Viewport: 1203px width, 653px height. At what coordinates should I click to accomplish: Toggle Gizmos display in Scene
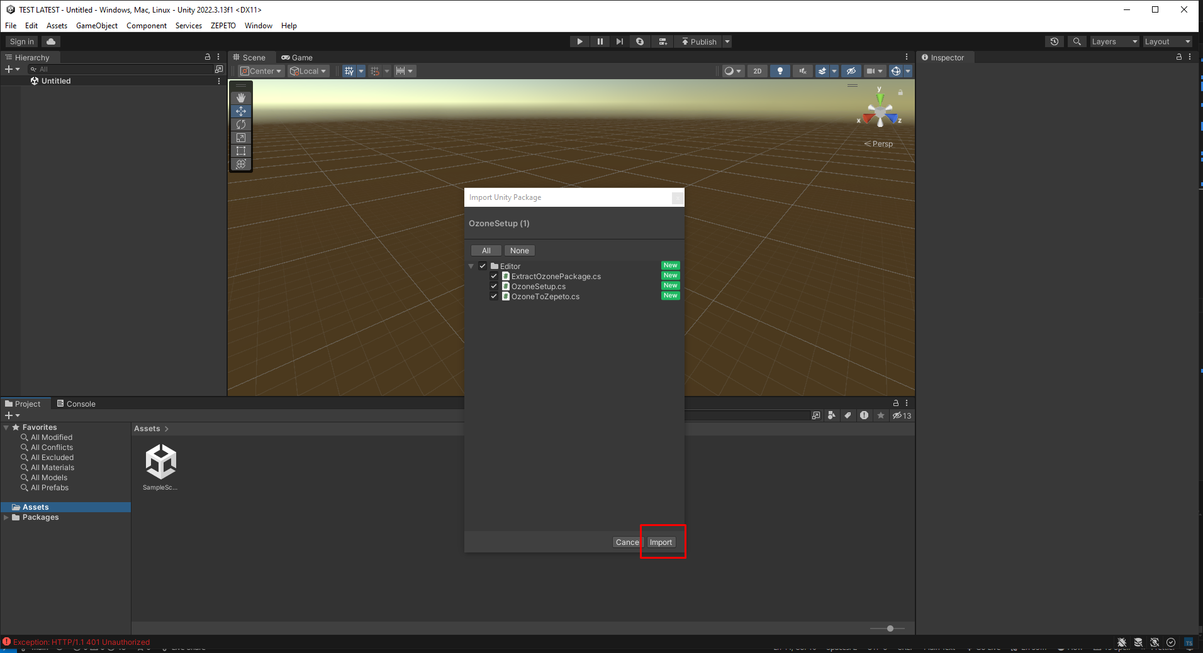coord(896,71)
